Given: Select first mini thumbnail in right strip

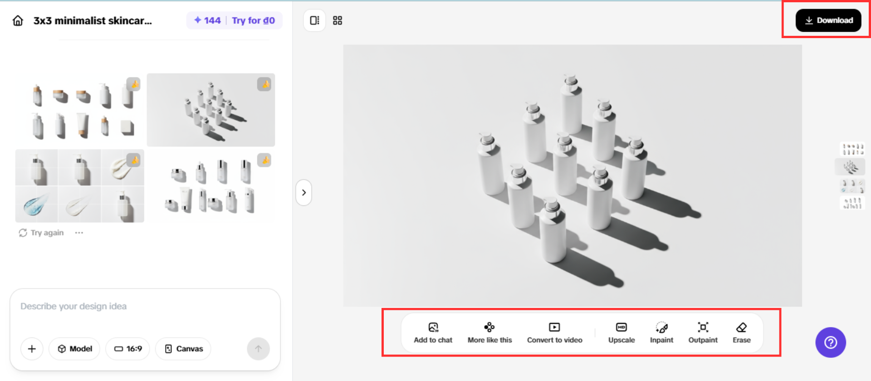Looking at the screenshot, I should click(852, 149).
